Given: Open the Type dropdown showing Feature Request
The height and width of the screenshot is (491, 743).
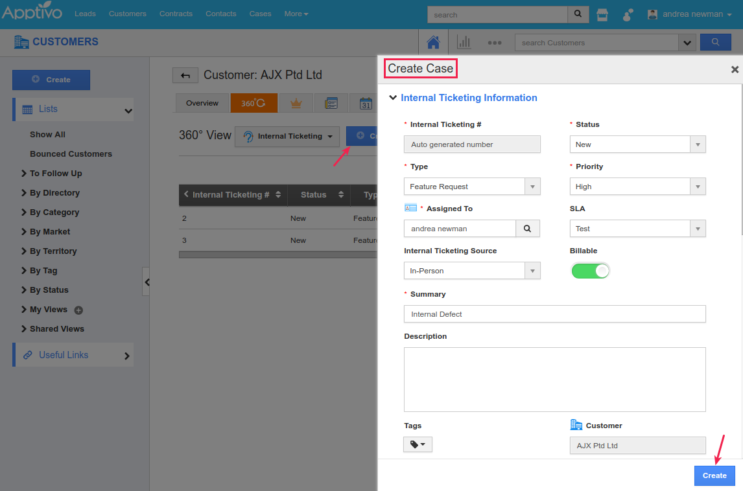Looking at the screenshot, I should pyautogui.click(x=472, y=187).
